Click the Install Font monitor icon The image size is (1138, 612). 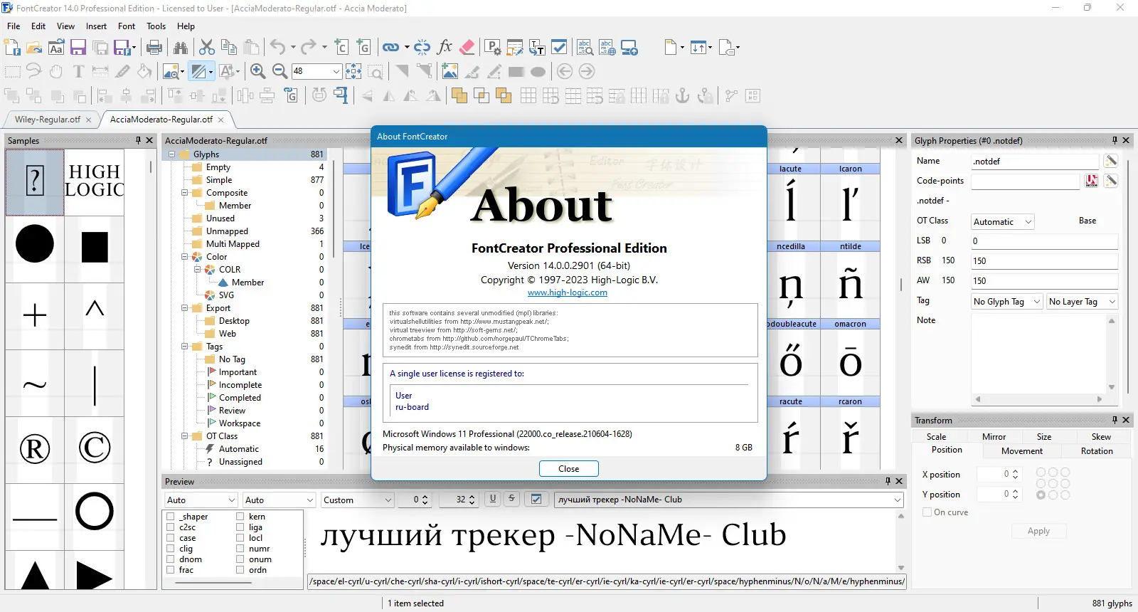tap(629, 48)
